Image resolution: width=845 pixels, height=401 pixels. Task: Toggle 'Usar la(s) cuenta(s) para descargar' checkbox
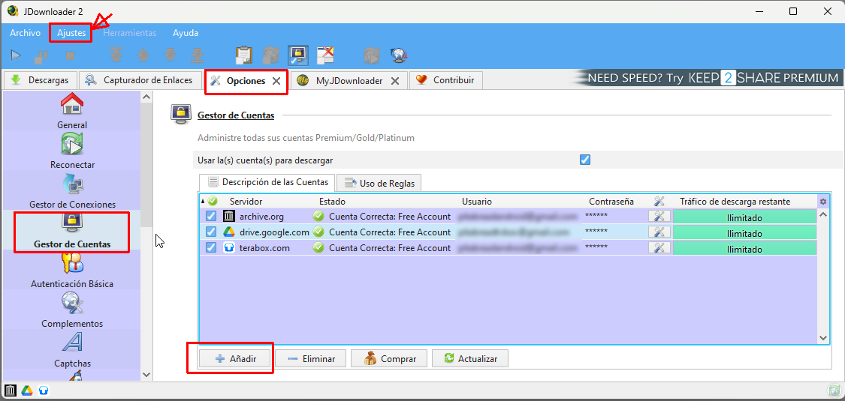click(x=585, y=160)
